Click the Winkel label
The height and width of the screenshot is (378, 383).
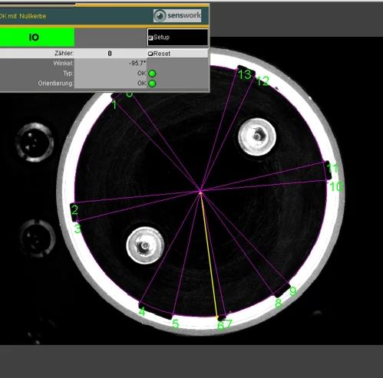click(64, 63)
